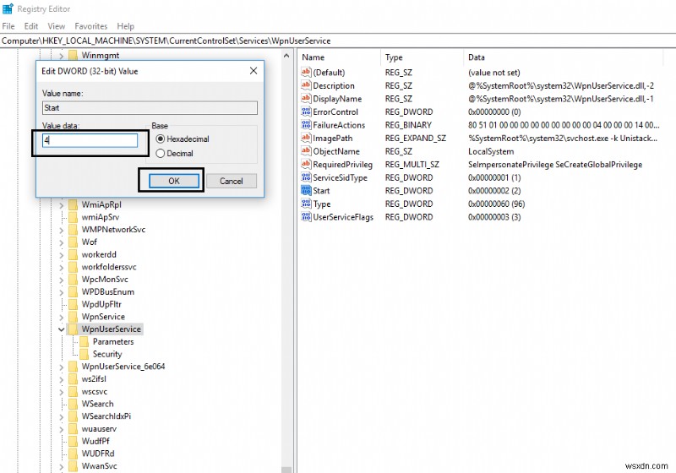
Task: Click the Data column header
Action: (563, 57)
